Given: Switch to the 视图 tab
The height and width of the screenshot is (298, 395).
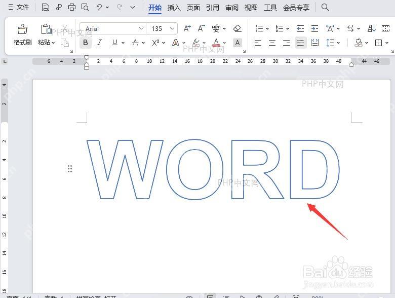Looking at the screenshot, I should point(251,8).
